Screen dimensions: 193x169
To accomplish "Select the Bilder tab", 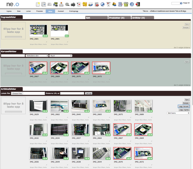I will coord(50,11).
